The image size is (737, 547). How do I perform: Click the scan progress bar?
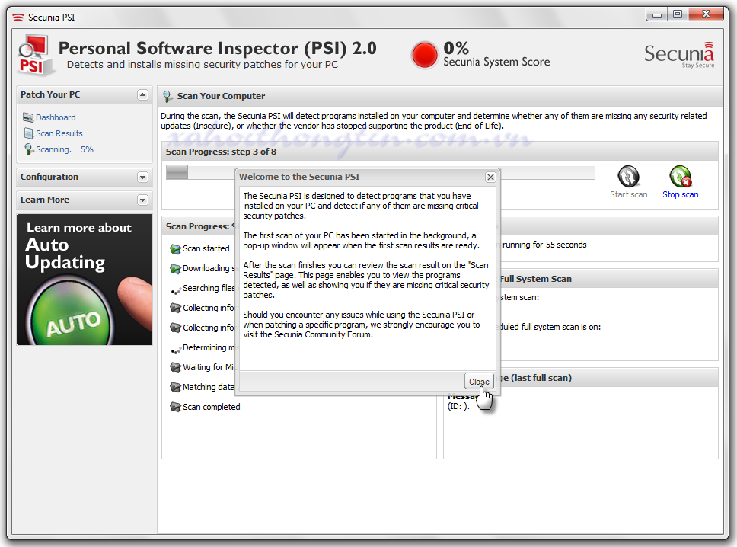click(380, 172)
